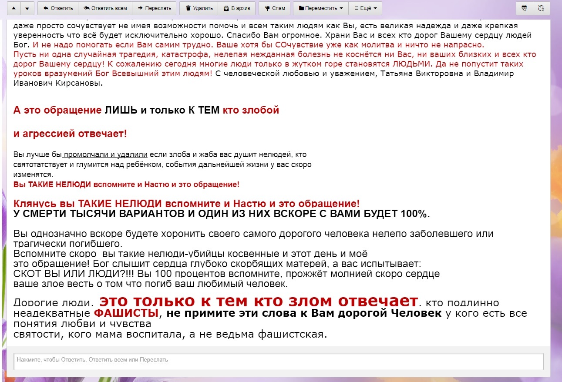Forward the message with Переслать
Viewport: 562px width, 382px height.
point(155,8)
